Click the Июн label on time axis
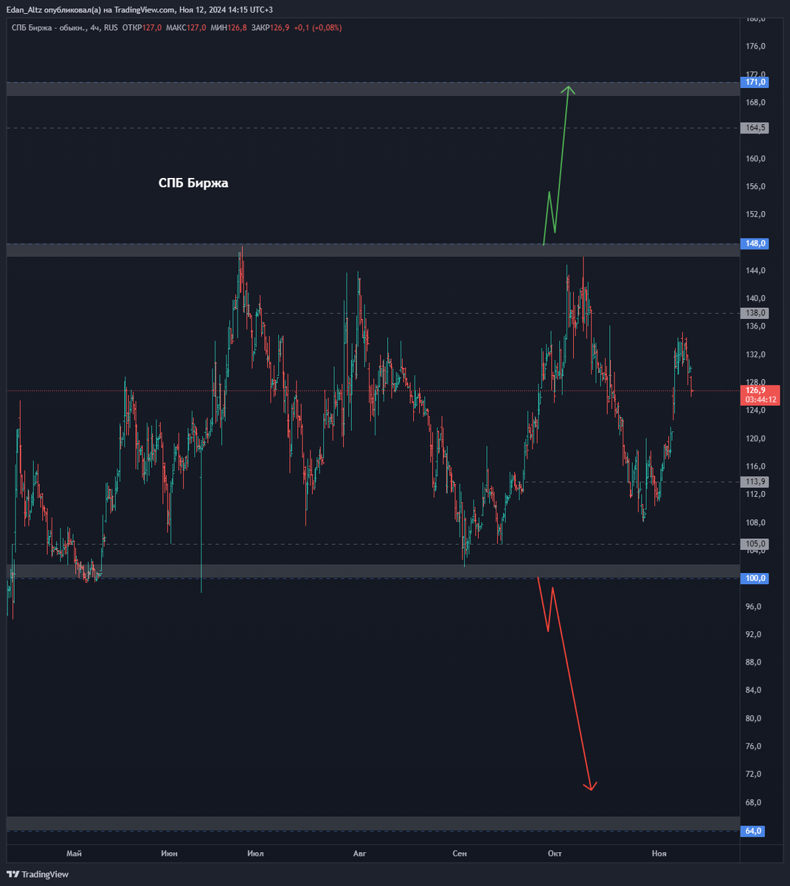This screenshot has height=886, width=790. (x=169, y=854)
